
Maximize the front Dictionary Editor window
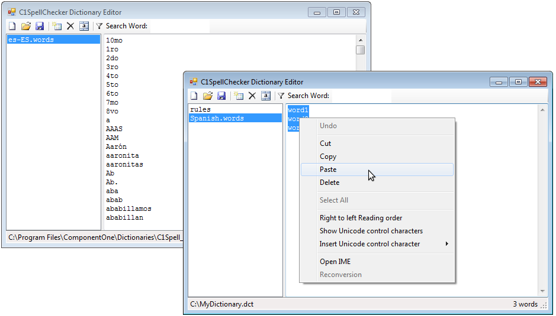pos(518,82)
